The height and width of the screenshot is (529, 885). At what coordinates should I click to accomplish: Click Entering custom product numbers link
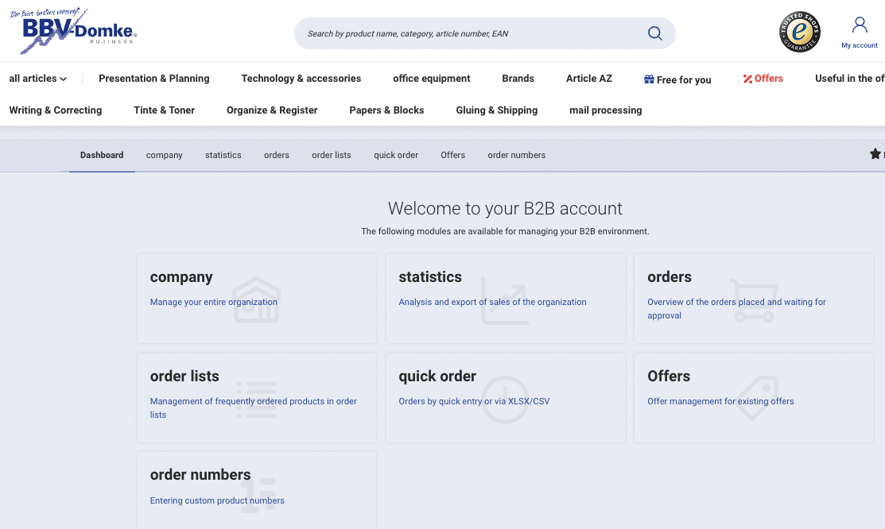tap(217, 500)
